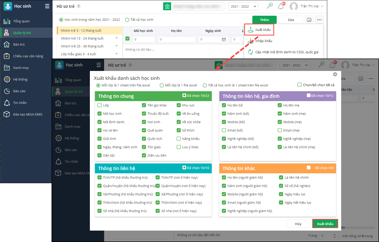
Task: Click the Họ tên filter input field
Action: click(x=177, y=40)
